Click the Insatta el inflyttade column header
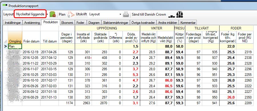This screenshot has height=111, width=257. (83, 37)
